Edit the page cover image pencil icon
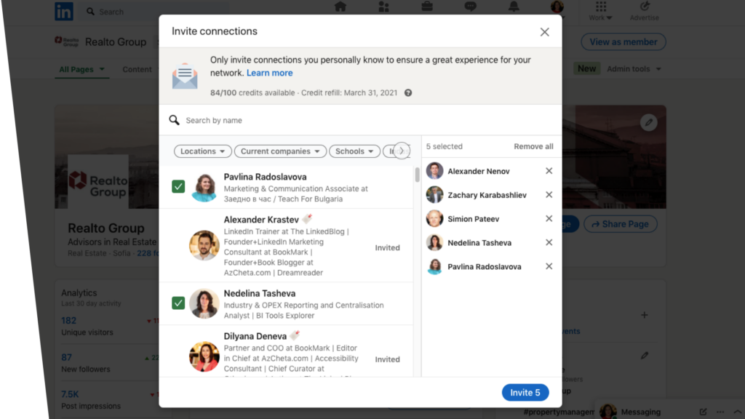The height and width of the screenshot is (419, 745). point(648,122)
